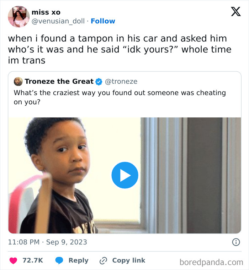Click the chain link icon
This screenshot has height=270, width=249.
click(x=103, y=260)
